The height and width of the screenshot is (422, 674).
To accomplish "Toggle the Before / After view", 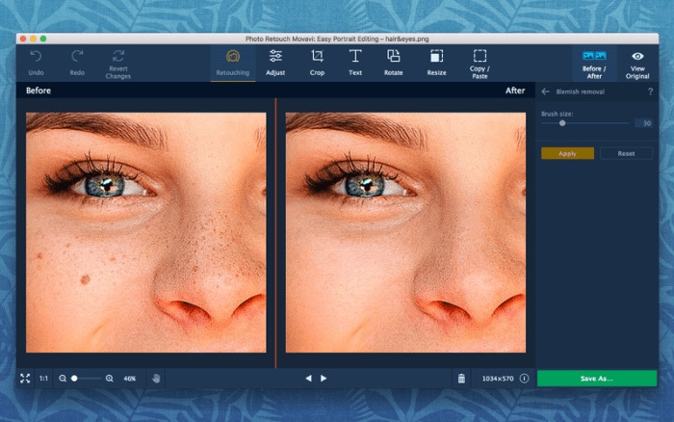I will (x=594, y=65).
